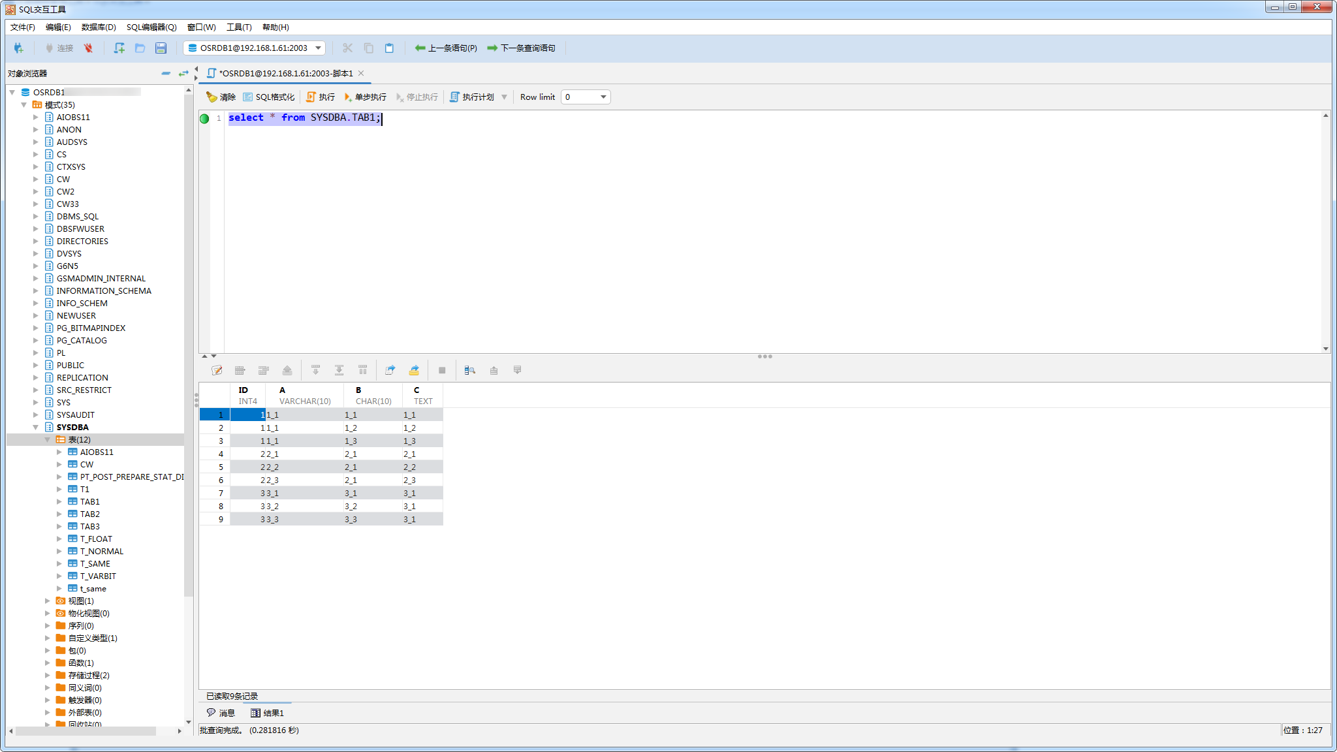Click the SQL格式化 format button
Image resolution: width=1337 pixels, height=752 pixels.
pos(268,97)
